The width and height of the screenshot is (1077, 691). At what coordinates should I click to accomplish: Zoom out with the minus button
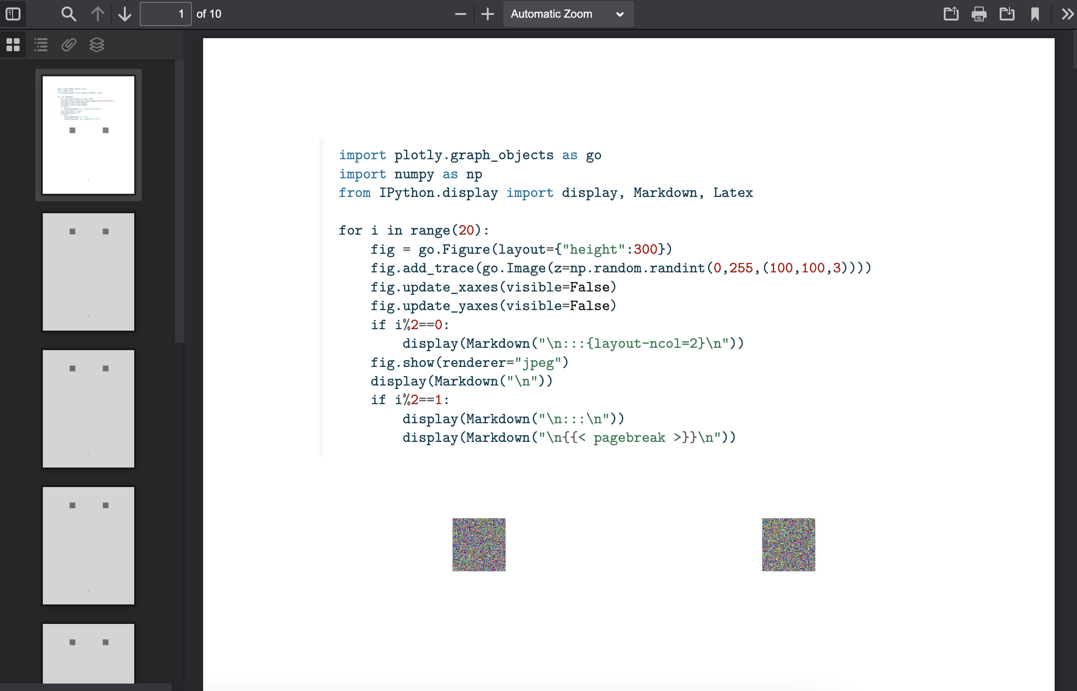click(x=460, y=14)
